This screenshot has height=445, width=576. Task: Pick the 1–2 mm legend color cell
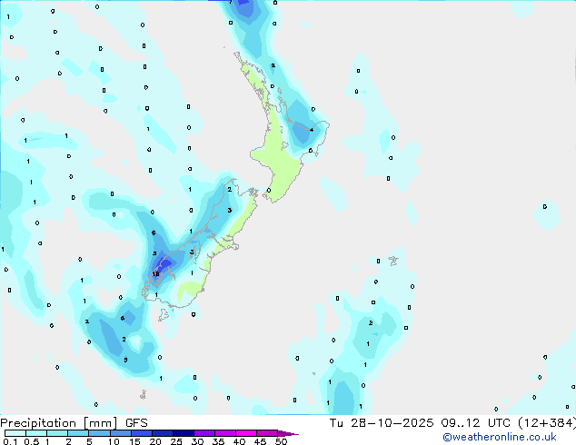pos(57,433)
